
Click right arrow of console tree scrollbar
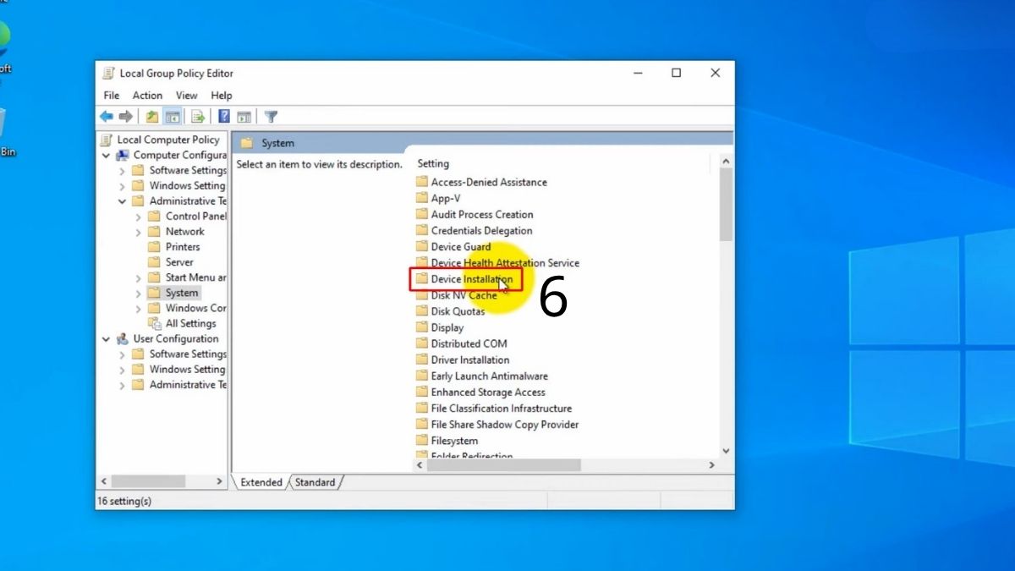coord(220,481)
